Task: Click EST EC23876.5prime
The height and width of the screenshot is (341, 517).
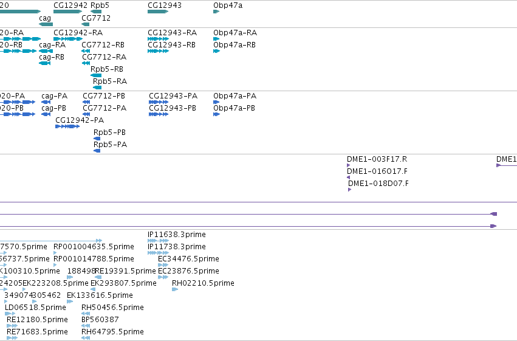Action: [x=188, y=271]
